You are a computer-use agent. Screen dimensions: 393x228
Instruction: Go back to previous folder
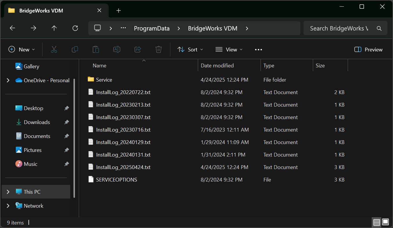pyautogui.click(x=12, y=28)
